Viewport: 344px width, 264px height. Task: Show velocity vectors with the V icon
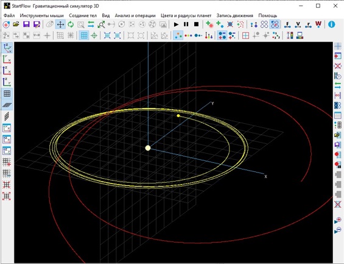298,24
